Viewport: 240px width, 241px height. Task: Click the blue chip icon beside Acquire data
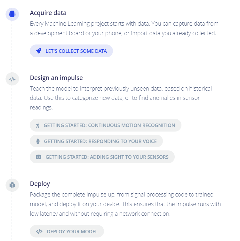(12, 14)
